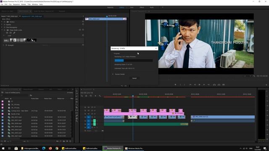Screen dimensions: 269x151
Task: Toggle Opacity effect fx switch
Action: (5, 25)
